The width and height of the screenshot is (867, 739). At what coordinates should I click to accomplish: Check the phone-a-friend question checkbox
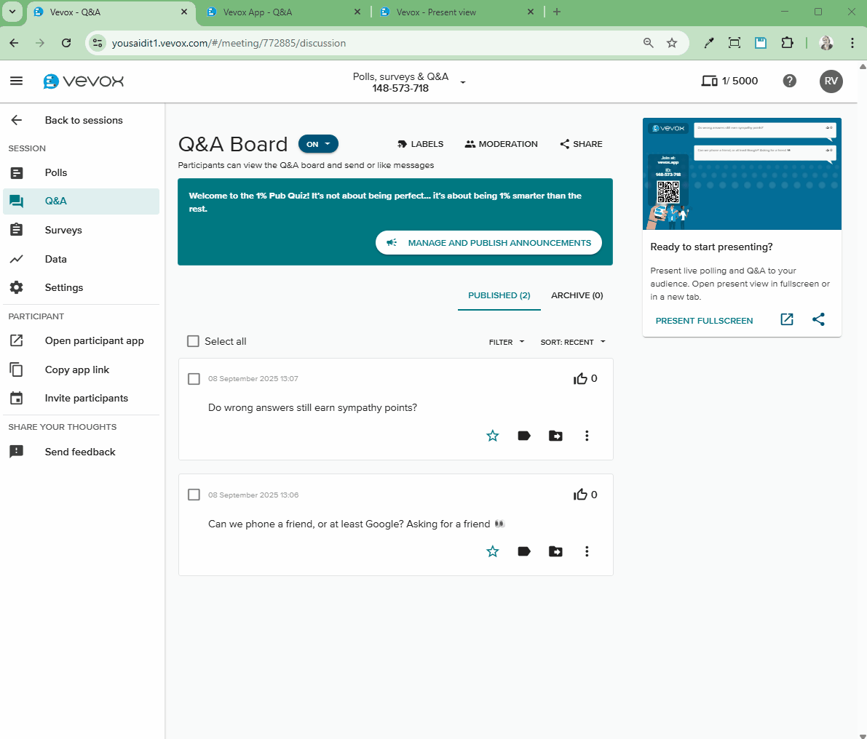point(194,495)
